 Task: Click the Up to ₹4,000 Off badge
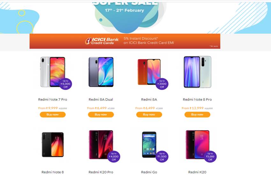point(114,157)
